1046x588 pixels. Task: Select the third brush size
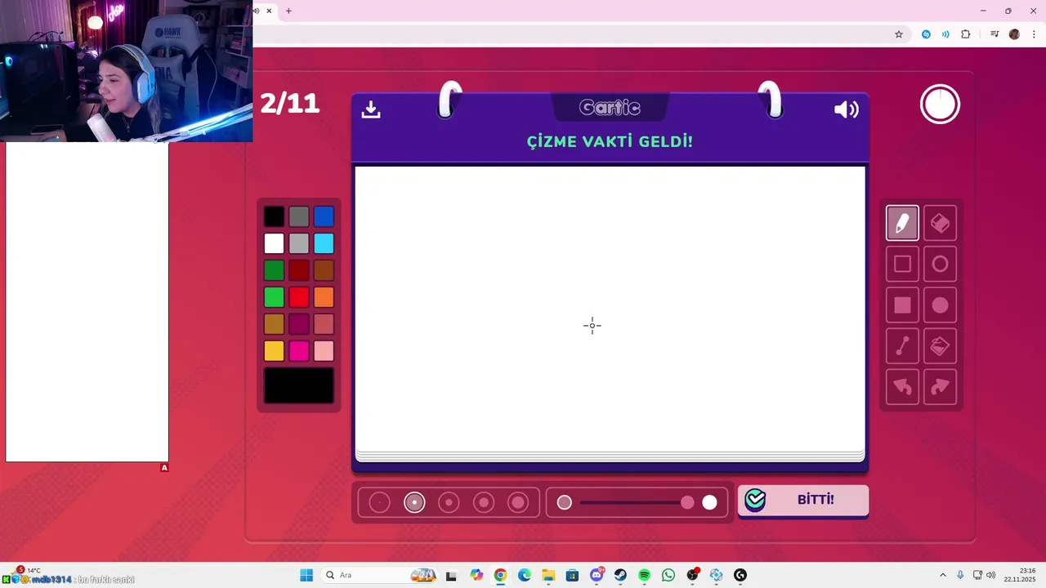tap(449, 503)
